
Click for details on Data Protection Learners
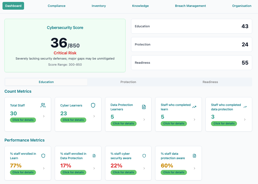click(x=124, y=124)
